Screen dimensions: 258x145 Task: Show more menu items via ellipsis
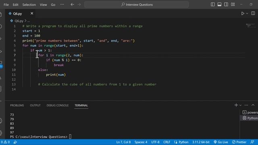coord(62,4)
